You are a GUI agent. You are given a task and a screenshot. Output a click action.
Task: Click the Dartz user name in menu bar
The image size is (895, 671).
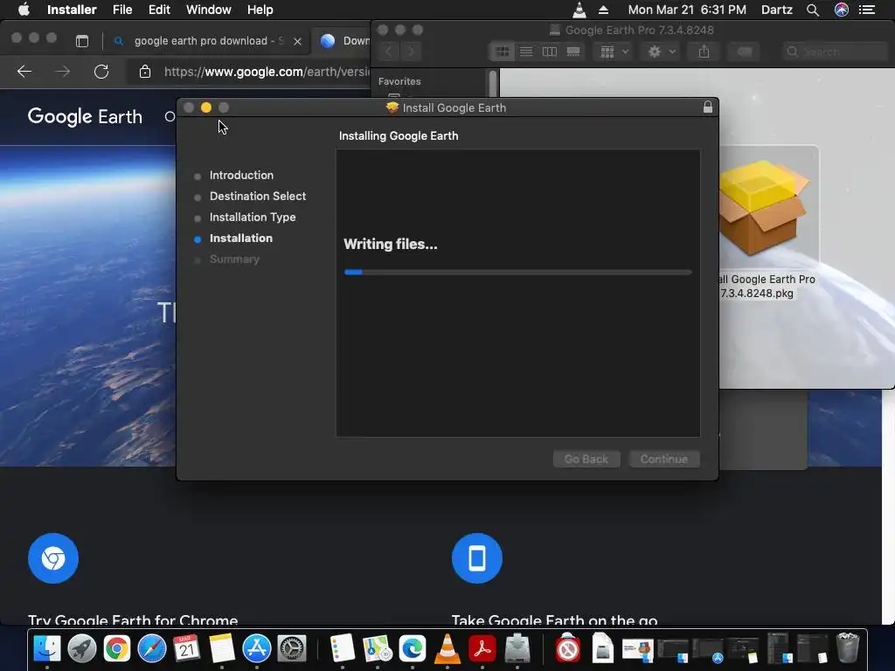(777, 10)
